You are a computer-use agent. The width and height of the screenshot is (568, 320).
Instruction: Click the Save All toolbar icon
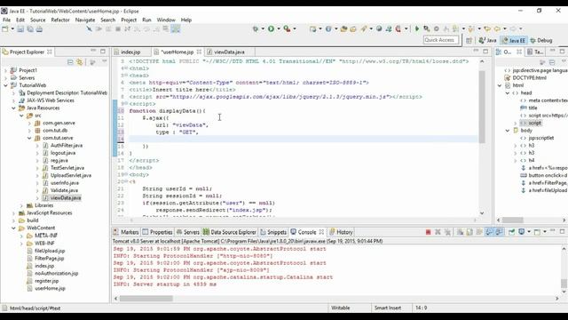[x=29, y=28]
